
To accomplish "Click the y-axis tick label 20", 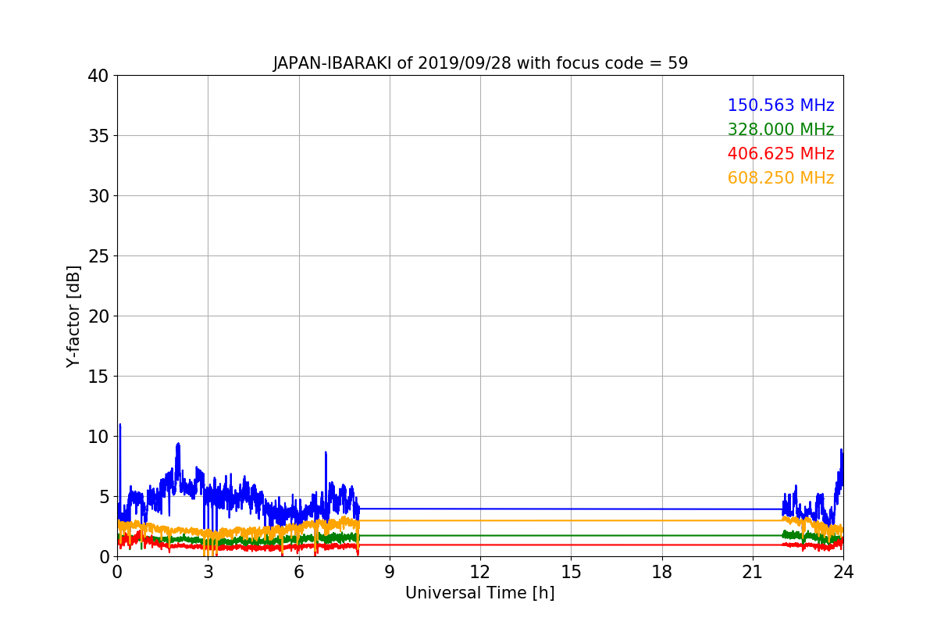I will click(x=98, y=316).
